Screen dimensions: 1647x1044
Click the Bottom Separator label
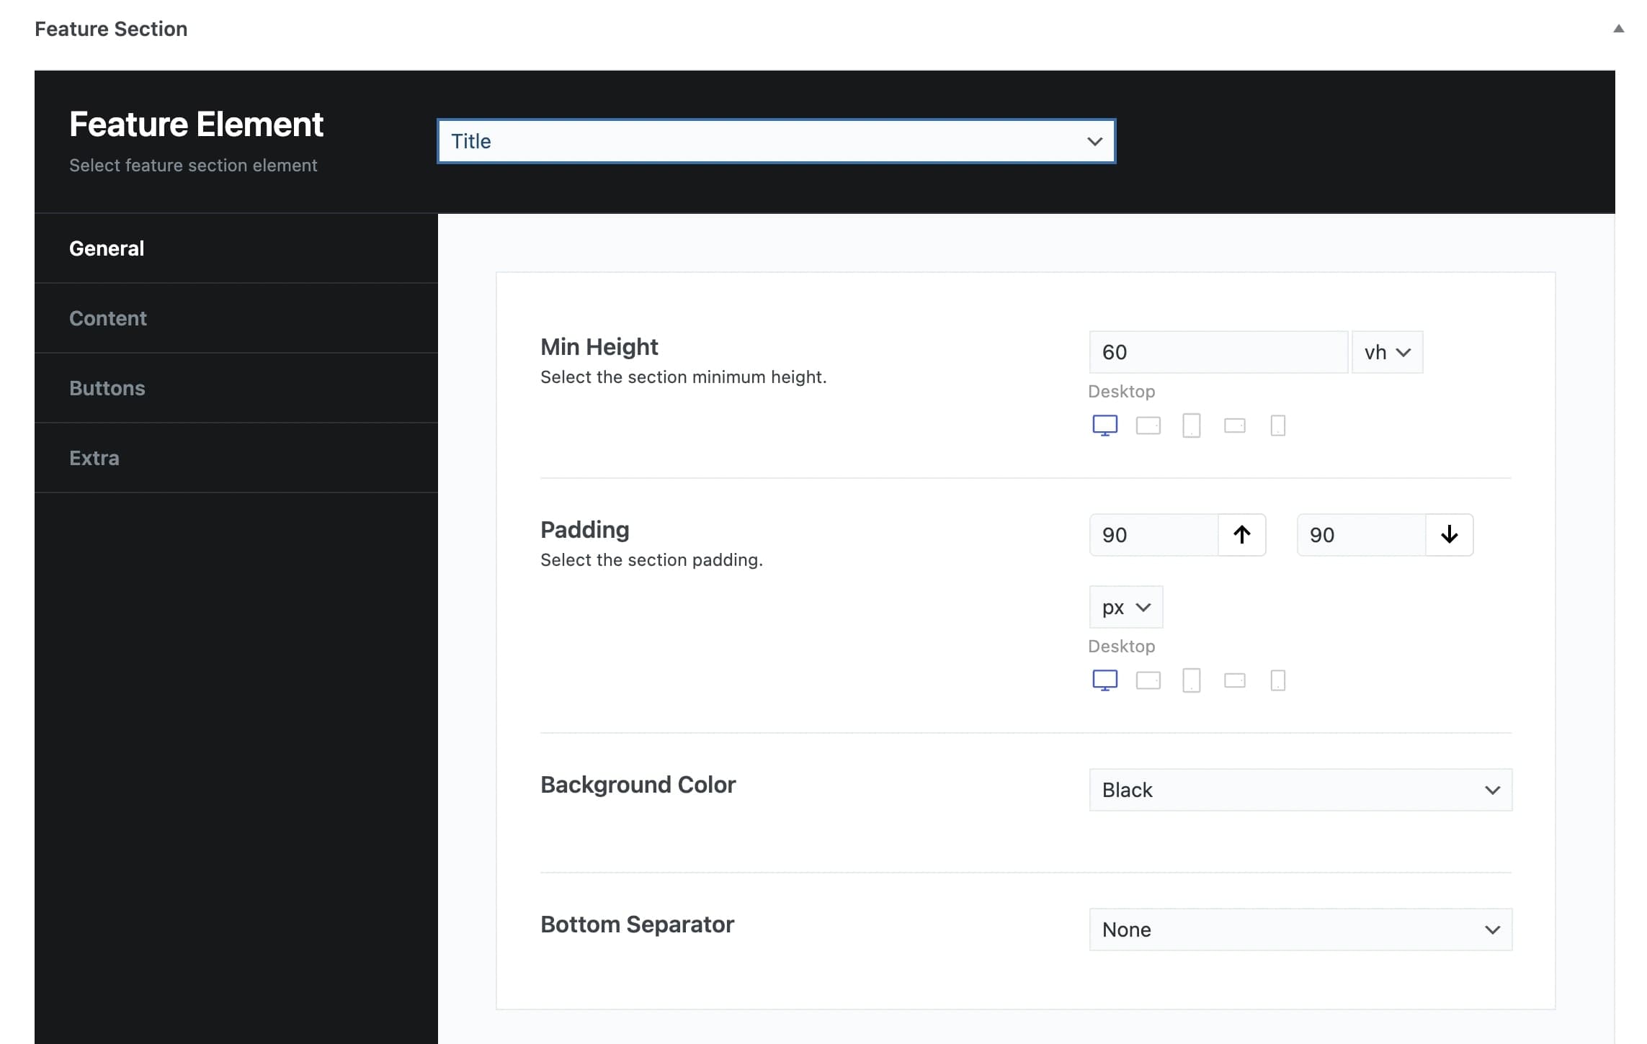638,924
